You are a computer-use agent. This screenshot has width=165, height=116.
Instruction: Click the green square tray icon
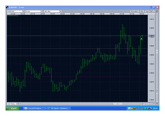pos(145,108)
